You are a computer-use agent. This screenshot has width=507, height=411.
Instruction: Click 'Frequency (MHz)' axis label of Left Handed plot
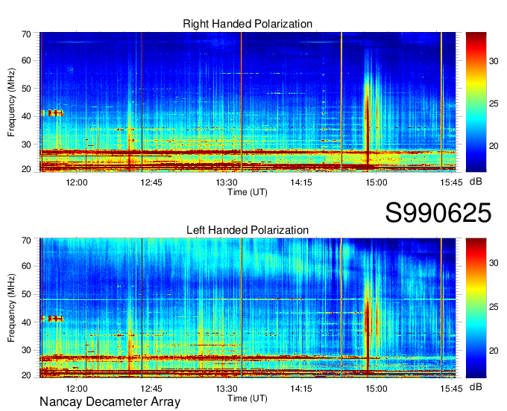click(x=11, y=308)
